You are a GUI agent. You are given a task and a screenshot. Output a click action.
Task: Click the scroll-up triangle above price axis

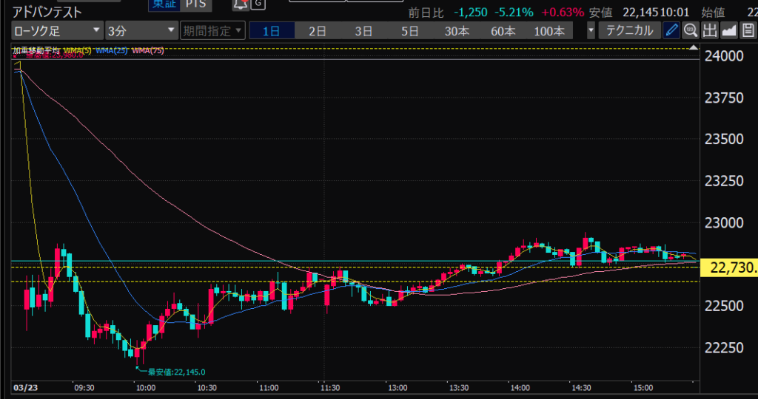pos(694,48)
